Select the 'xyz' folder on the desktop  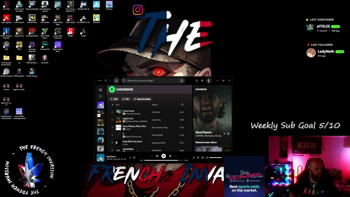point(19,59)
